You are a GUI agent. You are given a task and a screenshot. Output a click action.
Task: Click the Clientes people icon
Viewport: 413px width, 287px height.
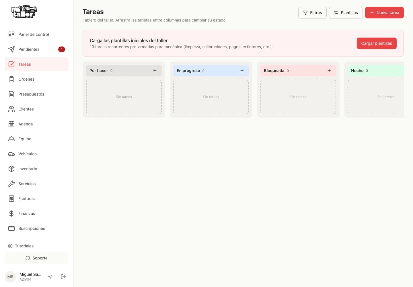point(11,109)
